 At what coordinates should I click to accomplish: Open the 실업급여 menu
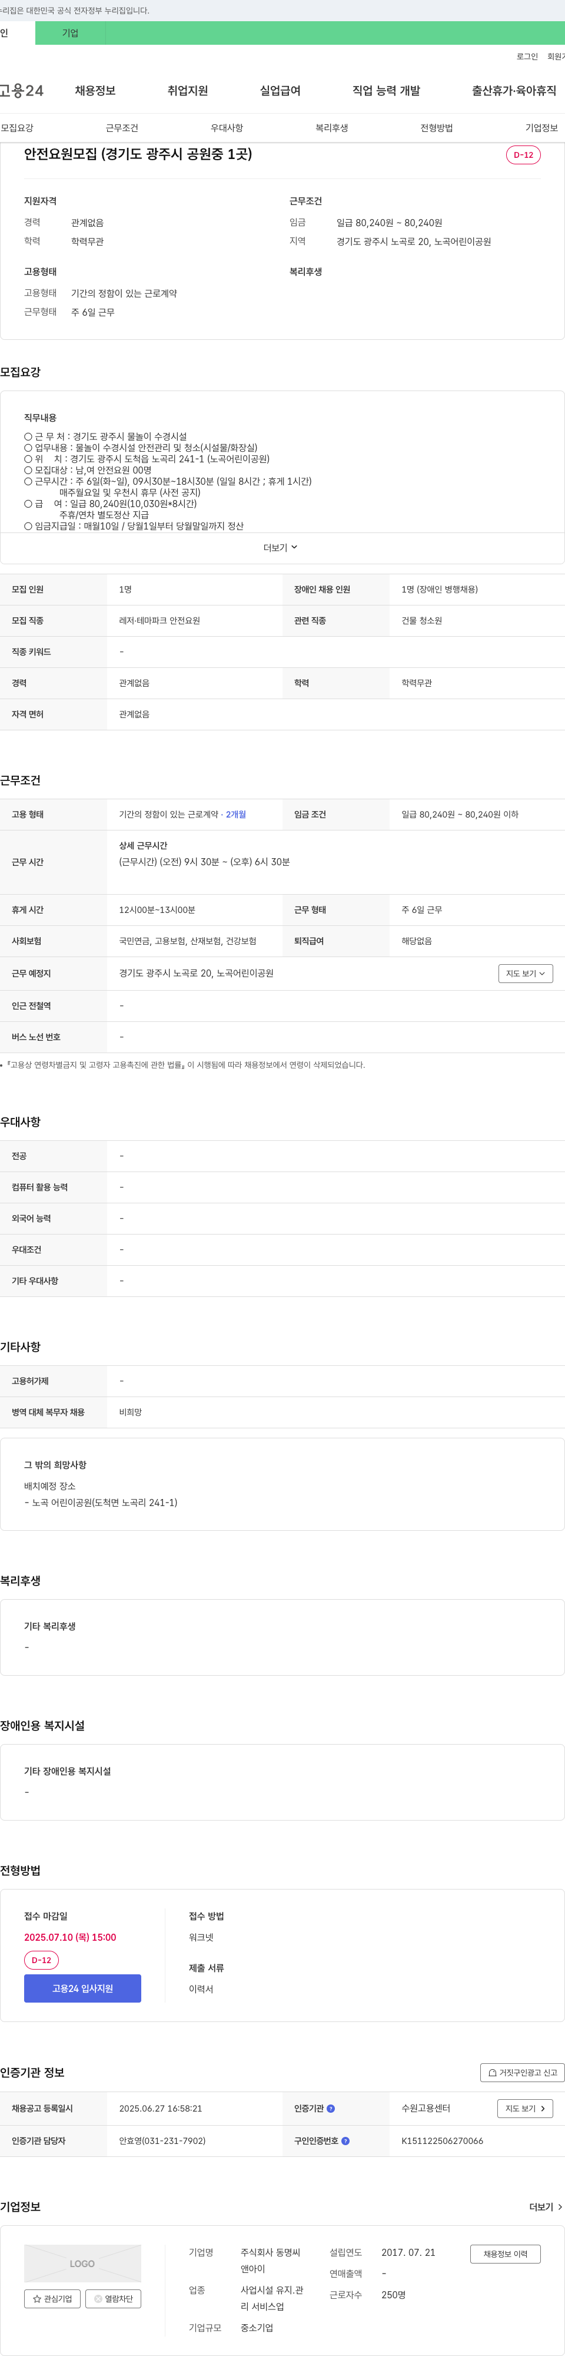[x=280, y=91]
